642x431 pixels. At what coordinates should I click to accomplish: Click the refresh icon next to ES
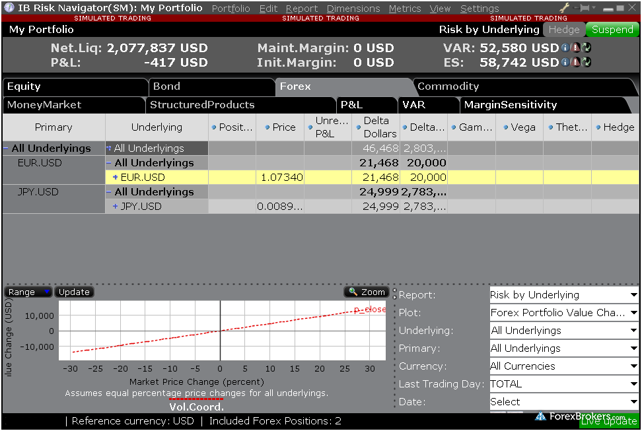tap(586, 62)
